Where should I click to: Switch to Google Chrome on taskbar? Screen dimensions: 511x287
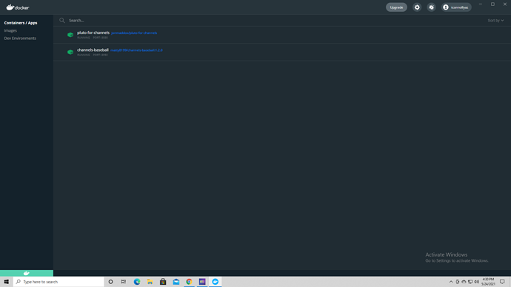click(189, 282)
